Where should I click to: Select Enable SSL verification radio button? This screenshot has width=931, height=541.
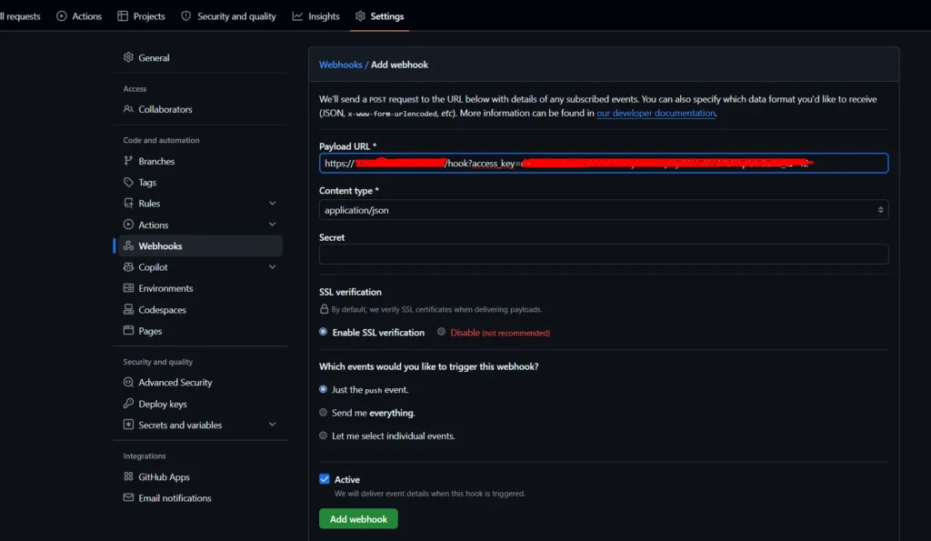(323, 332)
